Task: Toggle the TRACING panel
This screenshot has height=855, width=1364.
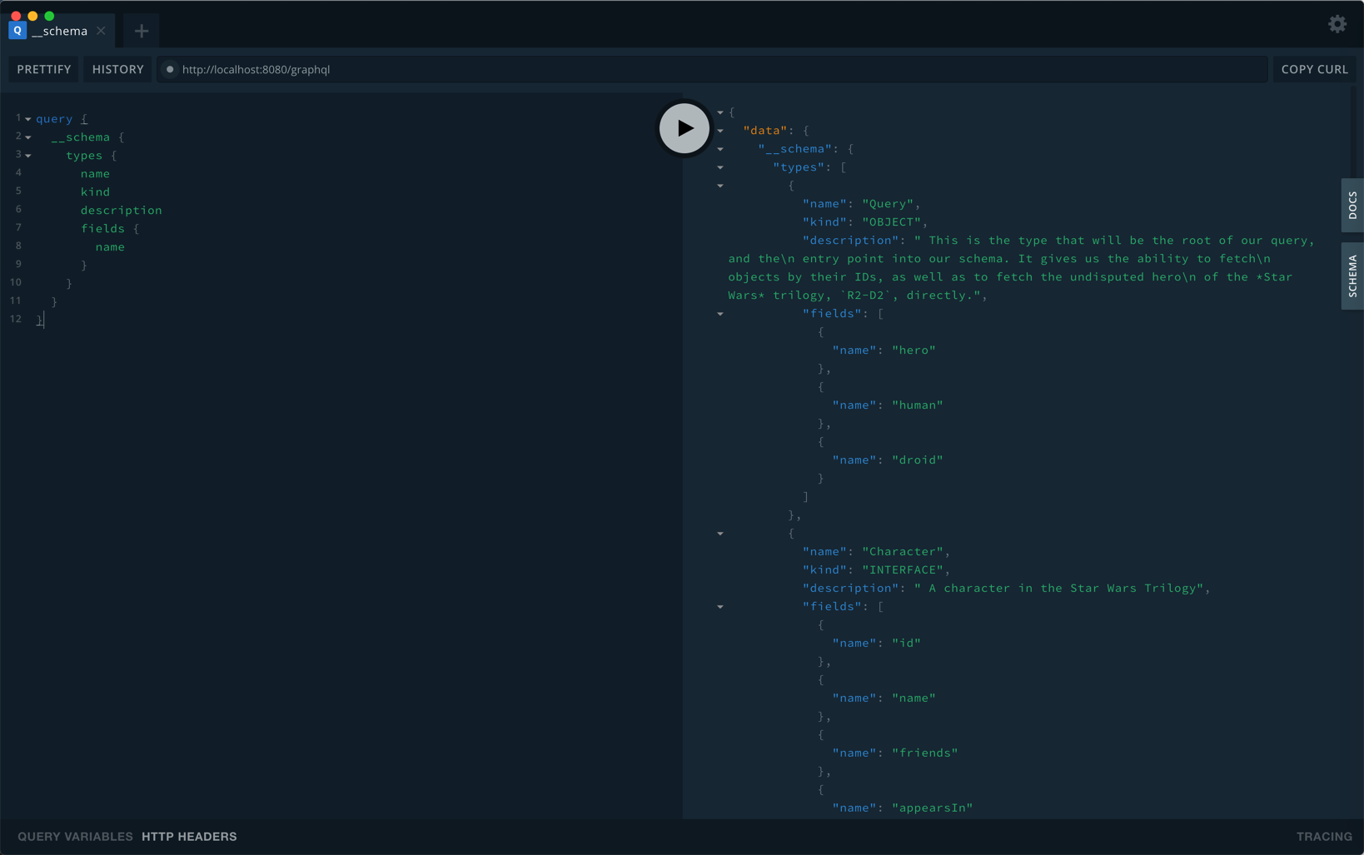Action: click(x=1324, y=837)
